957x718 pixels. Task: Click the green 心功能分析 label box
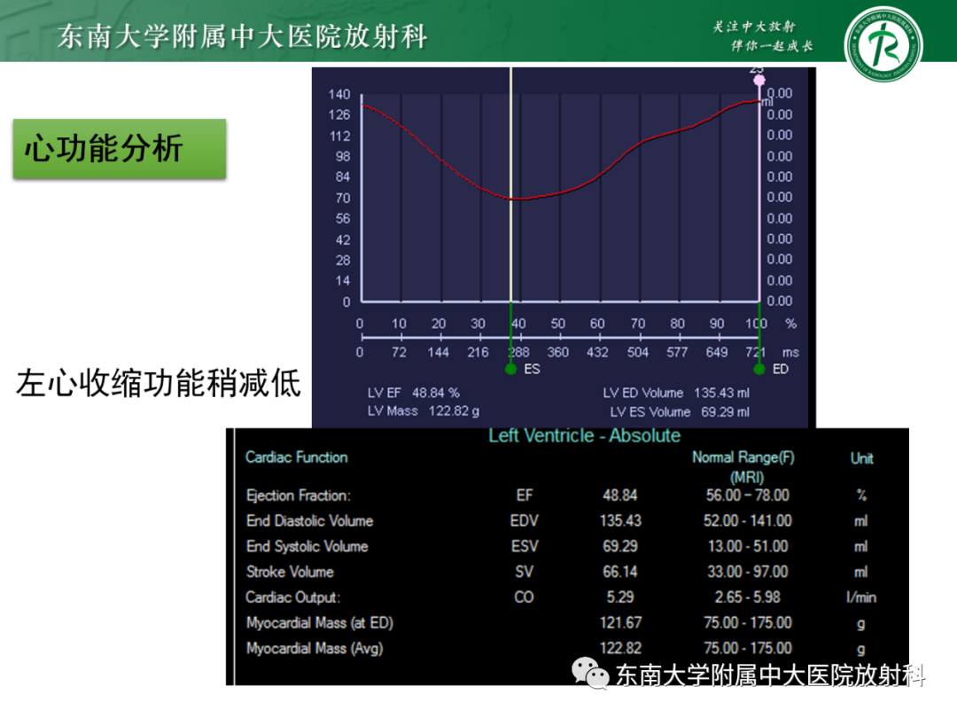[x=120, y=148]
